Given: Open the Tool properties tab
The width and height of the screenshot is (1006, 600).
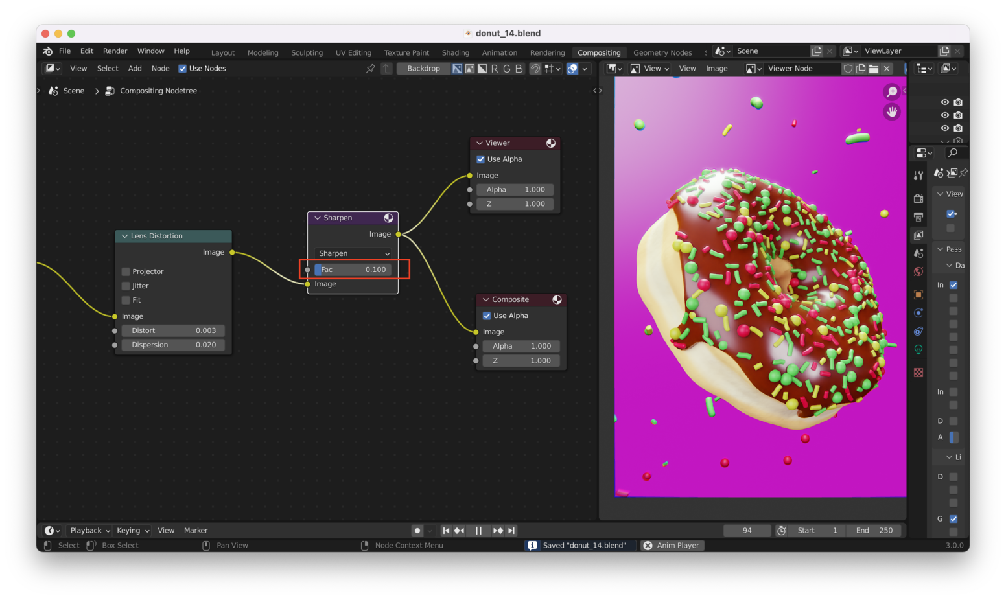Looking at the screenshot, I should 918,176.
